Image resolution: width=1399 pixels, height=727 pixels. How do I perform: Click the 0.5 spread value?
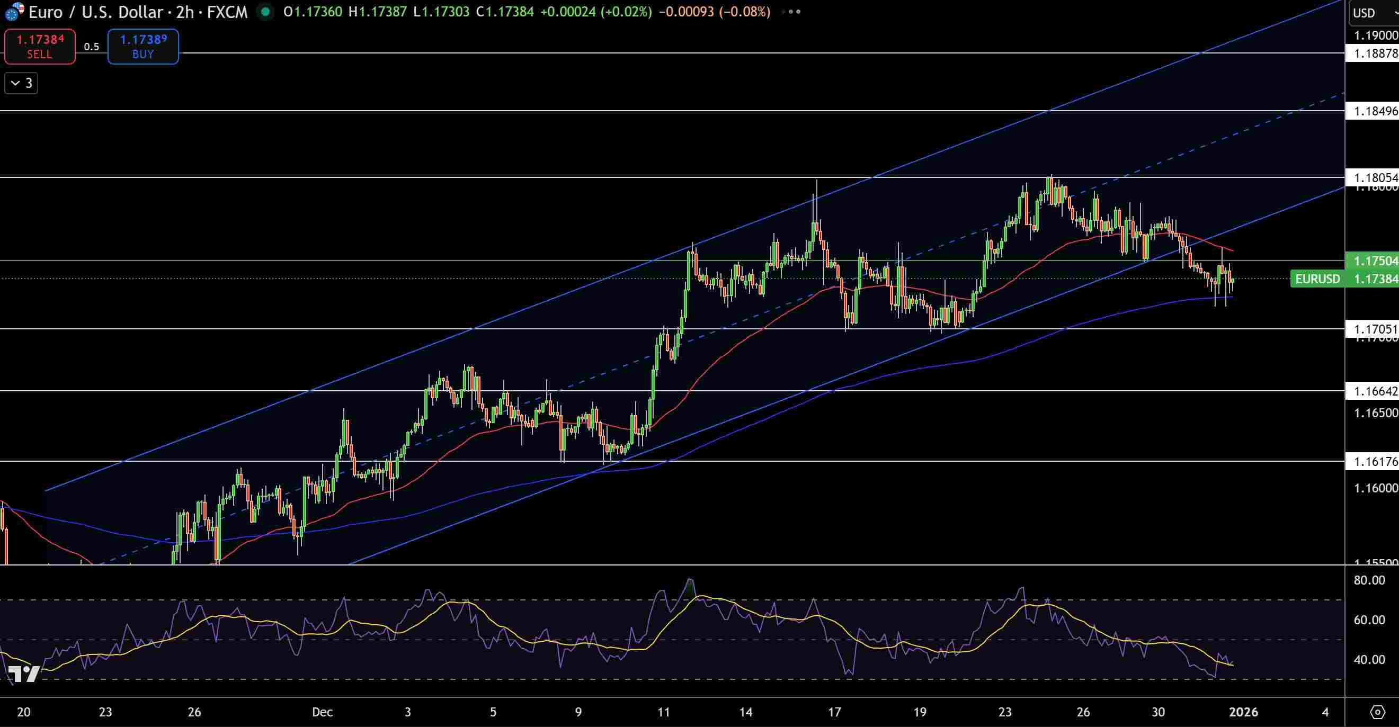[x=91, y=47]
